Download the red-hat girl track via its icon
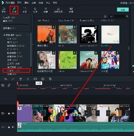This screenshot has width=134, height=136. coord(96,53)
